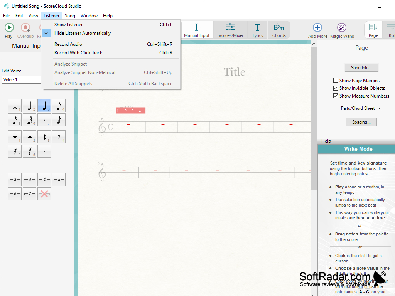Screen dimensions: 395x296
Task: Select the grace note button
Action: [x=59, y=120]
